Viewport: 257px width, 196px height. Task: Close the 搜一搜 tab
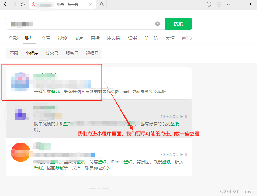pyautogui.click(x=91, y=5)
